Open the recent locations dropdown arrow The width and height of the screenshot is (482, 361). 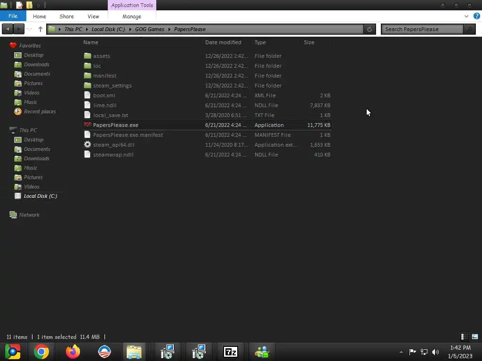[30, 29]
